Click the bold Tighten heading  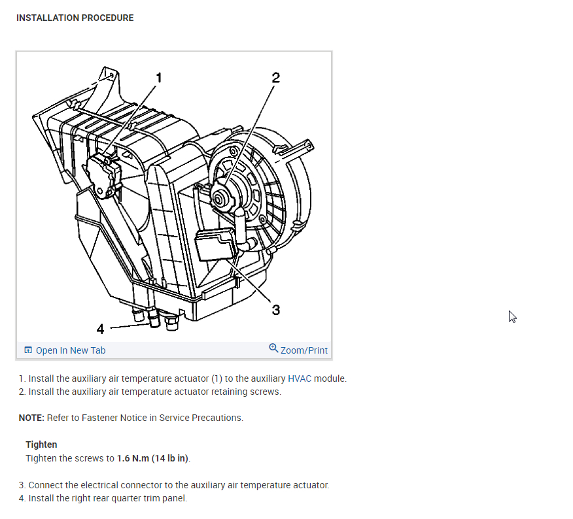41,444
